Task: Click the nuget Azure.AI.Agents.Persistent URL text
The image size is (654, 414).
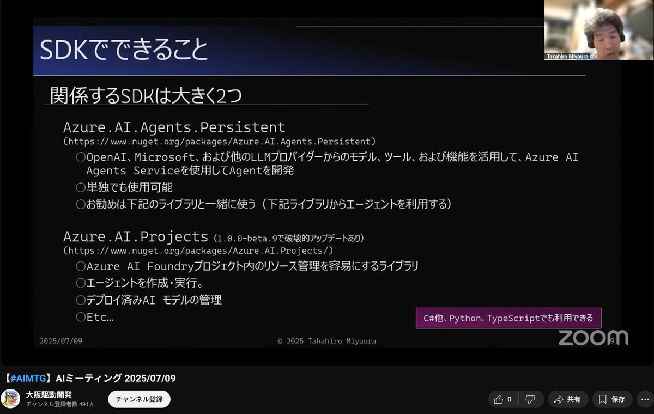Action: tap(220, 141)
